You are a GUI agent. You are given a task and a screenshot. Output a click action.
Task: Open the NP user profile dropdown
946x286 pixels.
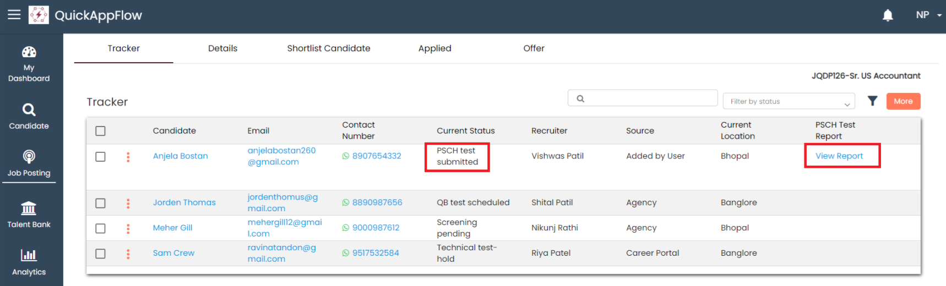[928, 15]
